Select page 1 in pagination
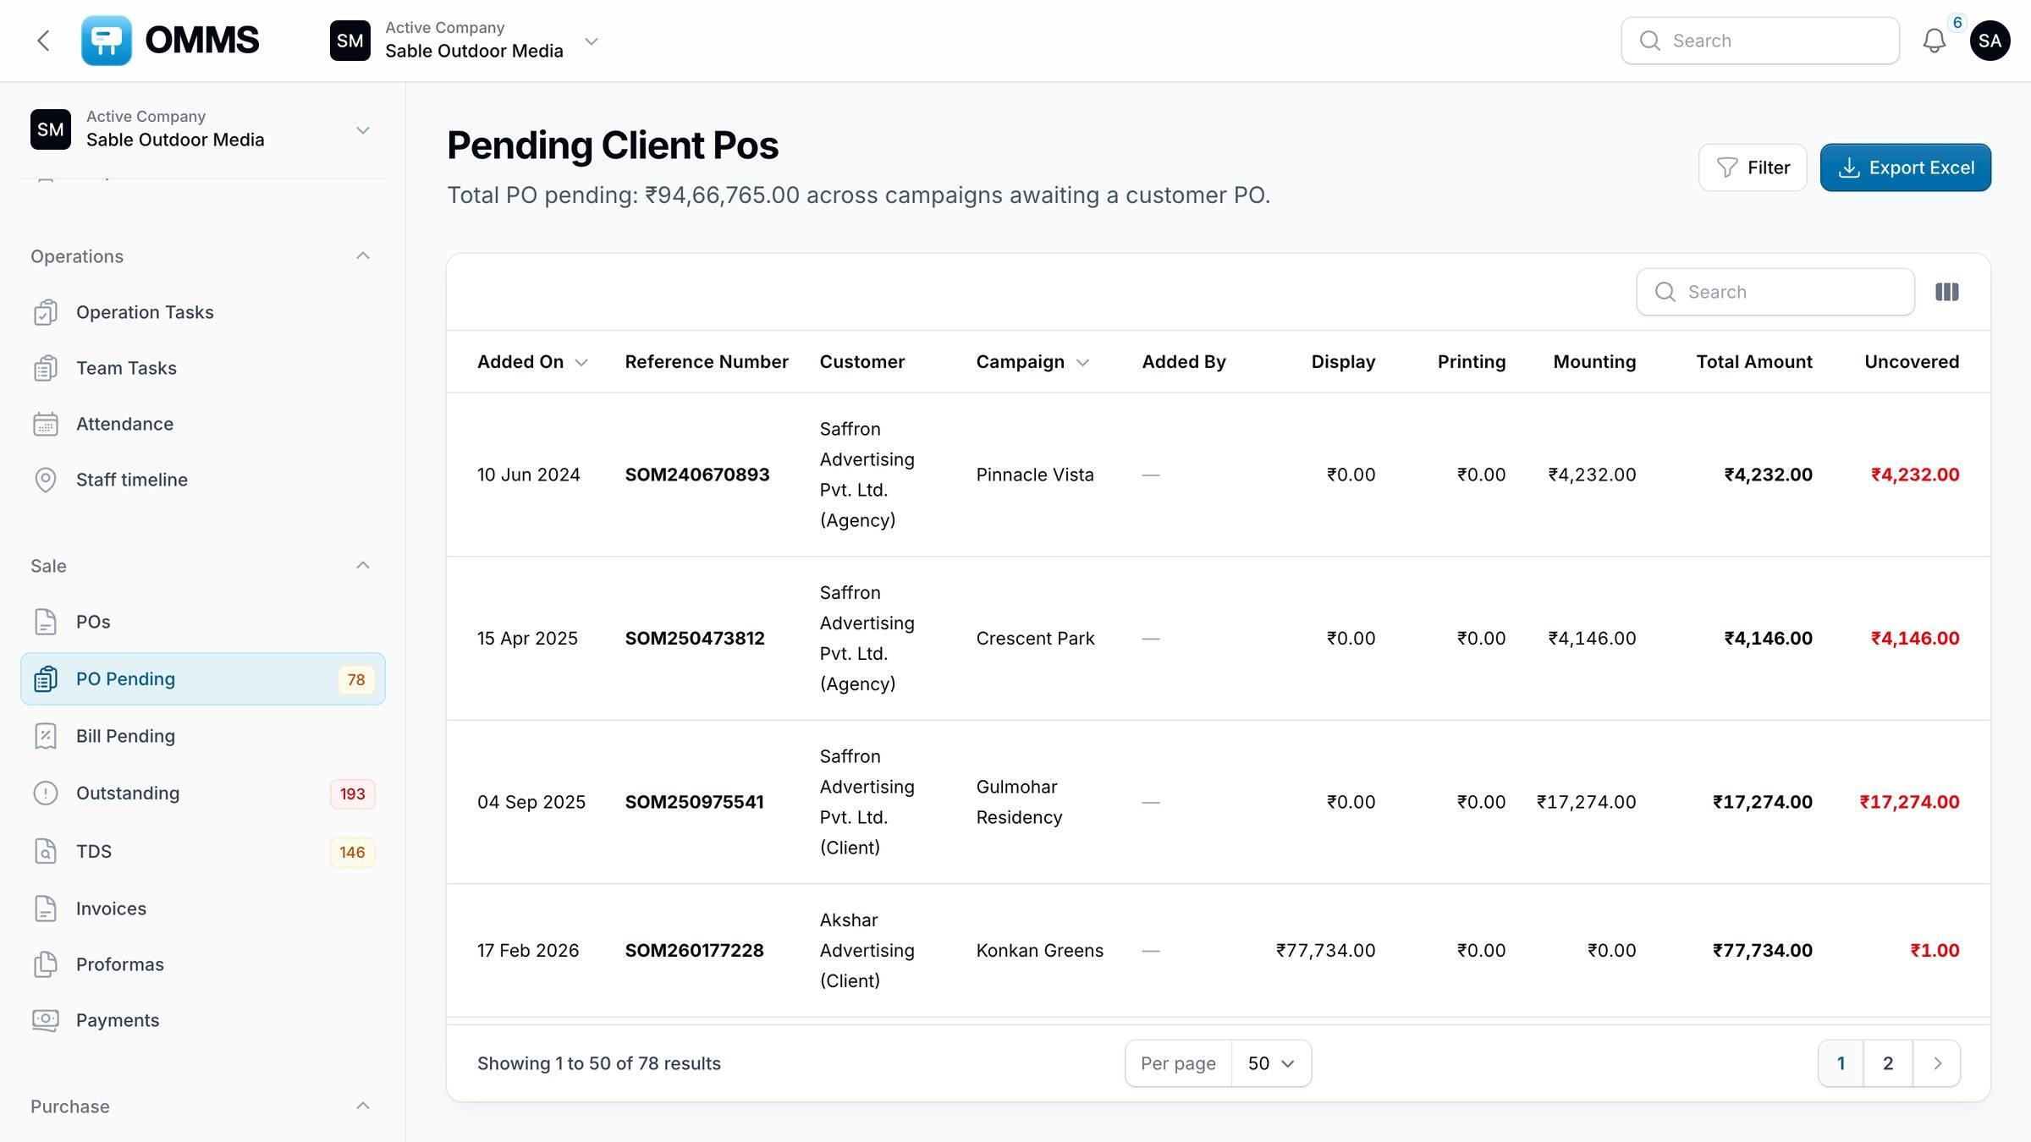The image size is (2031, 1142). 1841,1063
